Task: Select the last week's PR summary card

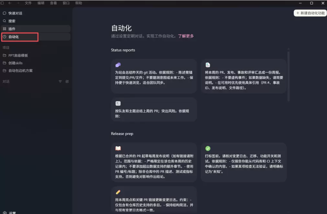Action: coord(154,110)
